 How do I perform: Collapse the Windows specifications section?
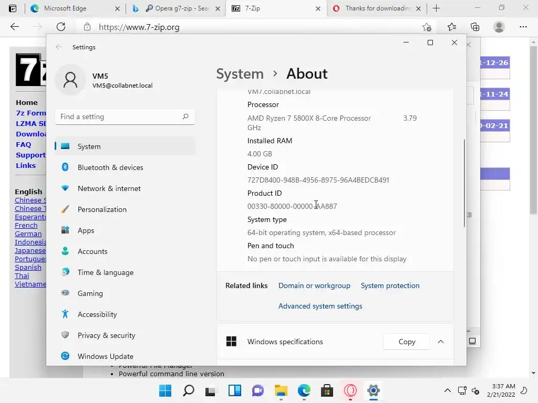(441, 342)
